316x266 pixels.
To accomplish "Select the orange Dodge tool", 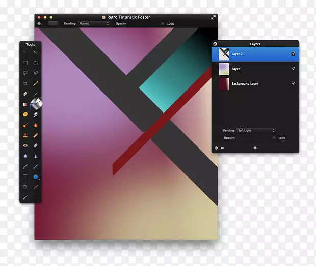I will click(x=25, y=125).
